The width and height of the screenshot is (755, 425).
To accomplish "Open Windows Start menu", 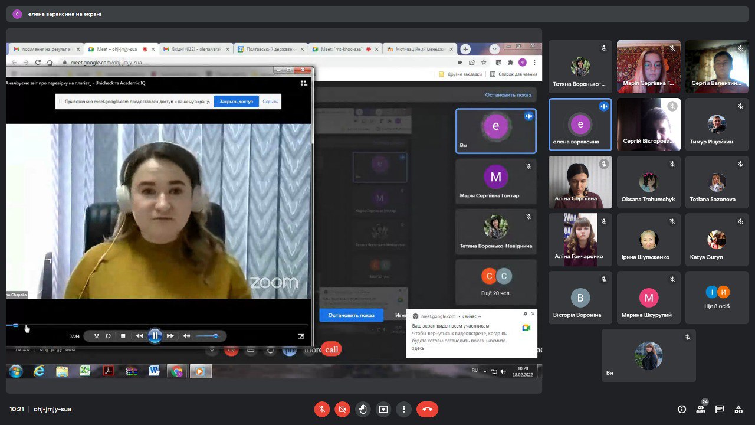I will [16, 371].
